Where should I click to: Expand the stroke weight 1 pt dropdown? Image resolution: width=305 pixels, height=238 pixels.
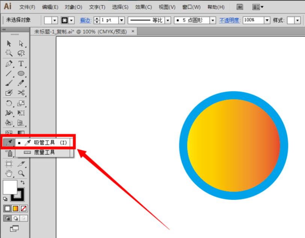click(122, 20)
